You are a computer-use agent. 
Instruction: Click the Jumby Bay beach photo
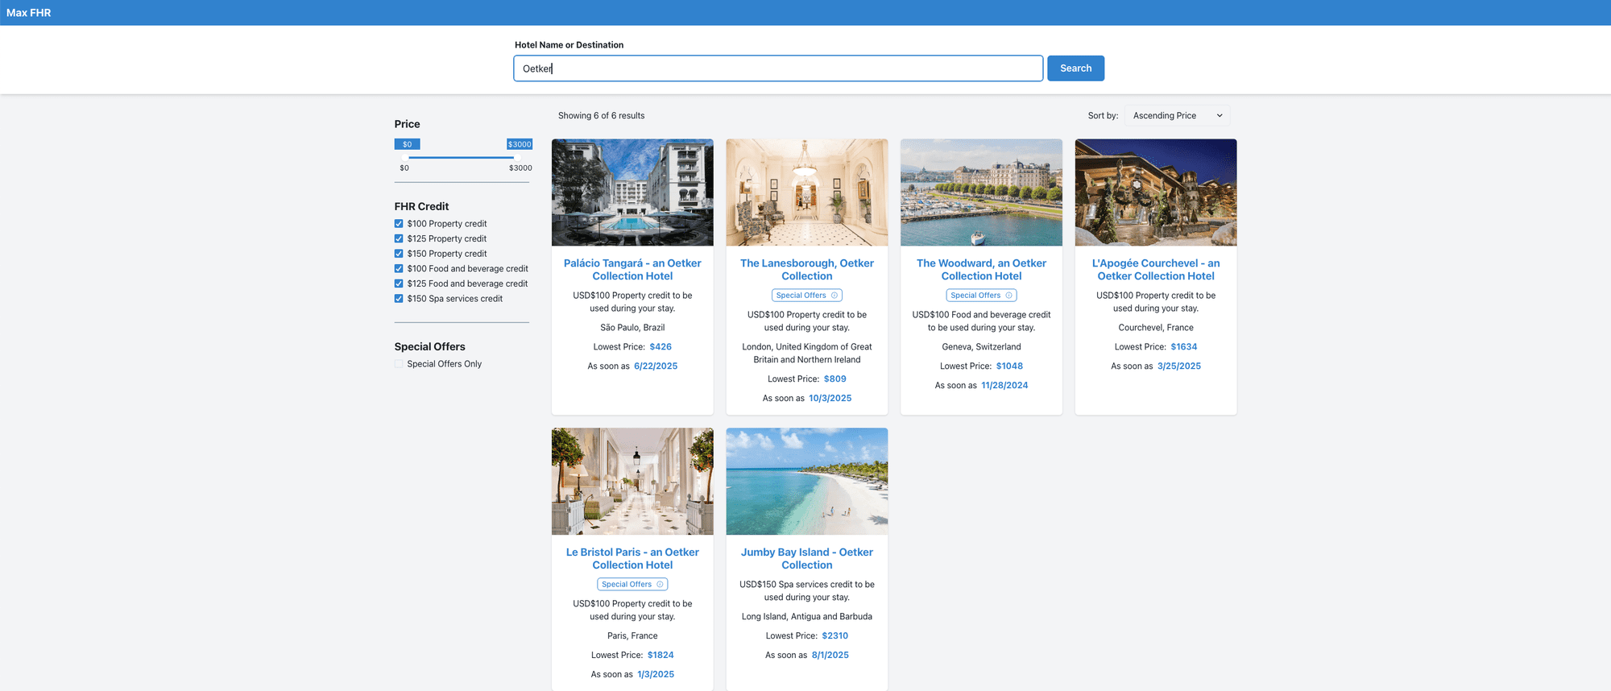click(807, 482)
